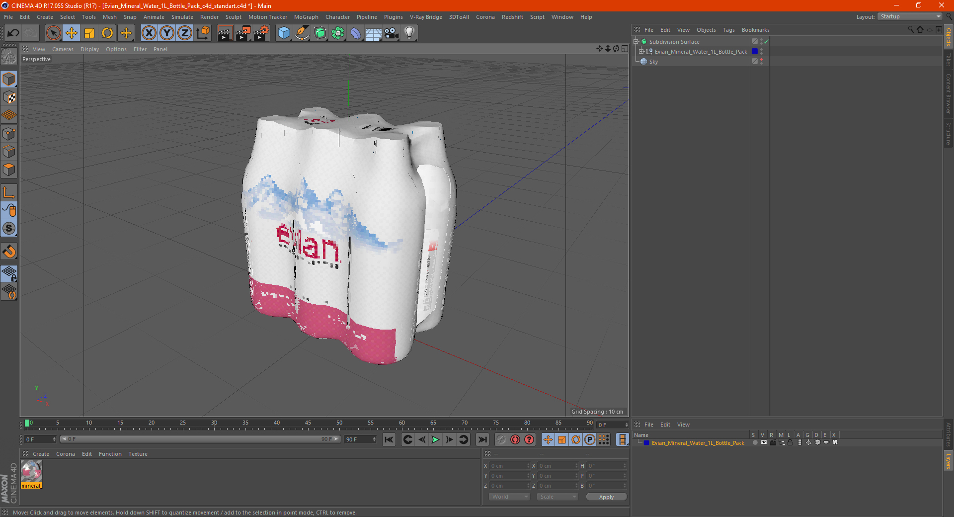Image resolution: width=954 pixels, height=517 pixels.
Task: Go to start of animation
Action: pos(389,439)
